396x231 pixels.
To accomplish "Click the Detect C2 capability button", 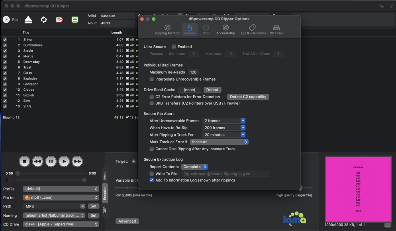I will [x=248, y=97].
